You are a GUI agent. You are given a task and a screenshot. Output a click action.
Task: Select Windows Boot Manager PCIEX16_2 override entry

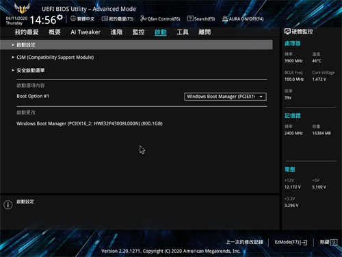(90, 123)
